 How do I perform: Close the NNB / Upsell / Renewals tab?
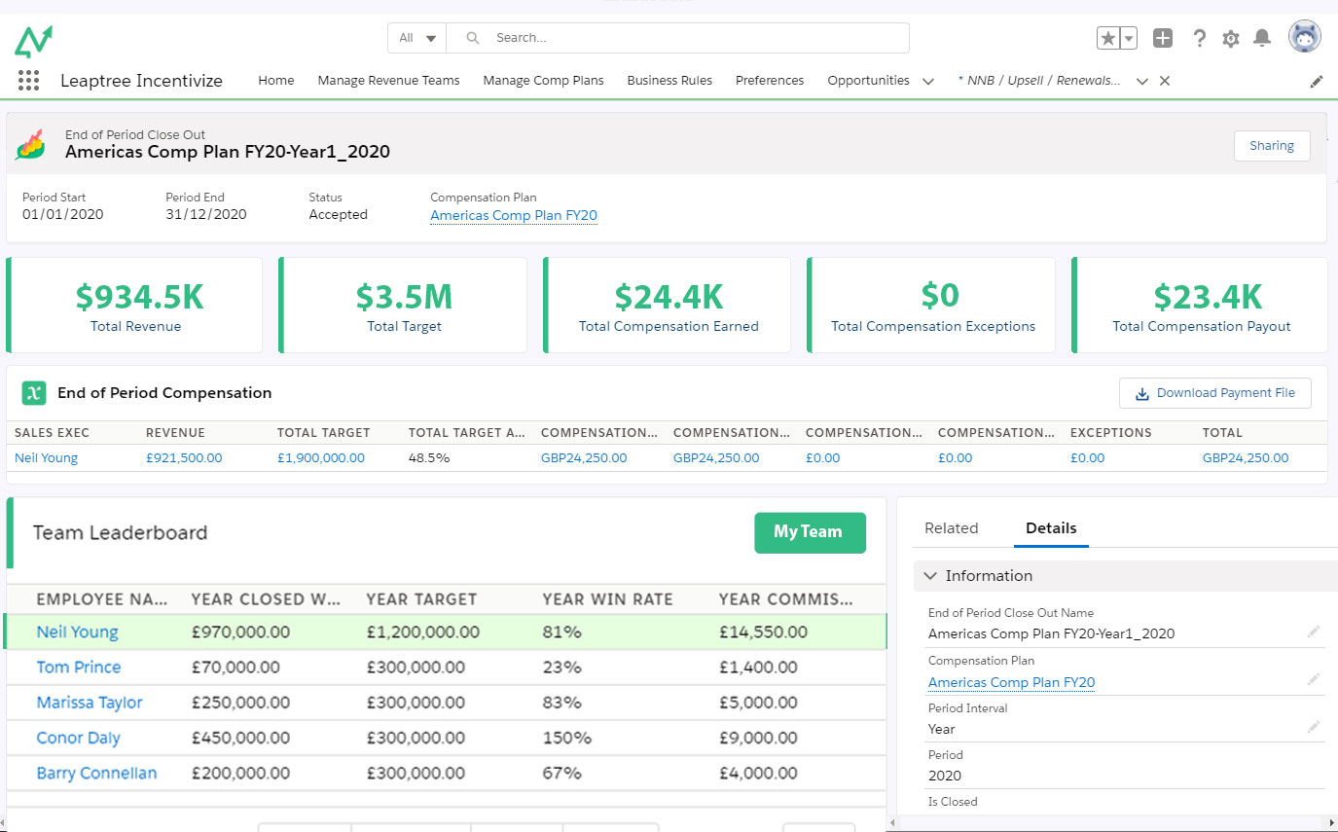[1165, 81]
